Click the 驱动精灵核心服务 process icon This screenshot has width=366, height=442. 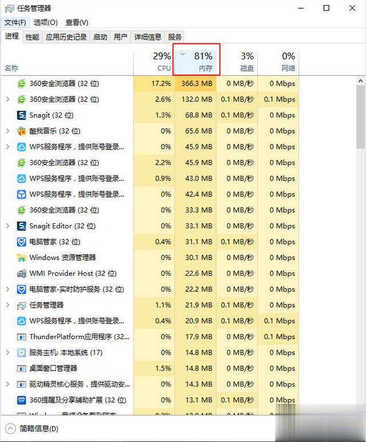pyautogui.click(x=22, y=384)
